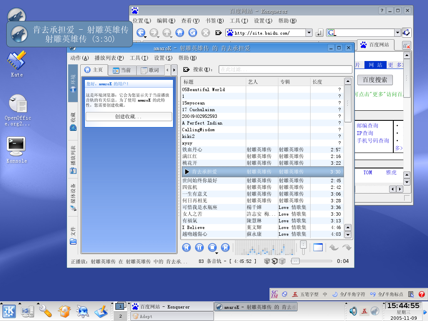Open Konqueror search bar dropdown
Viewport: 428px width, 321px height.
click(x=397, y=33)
